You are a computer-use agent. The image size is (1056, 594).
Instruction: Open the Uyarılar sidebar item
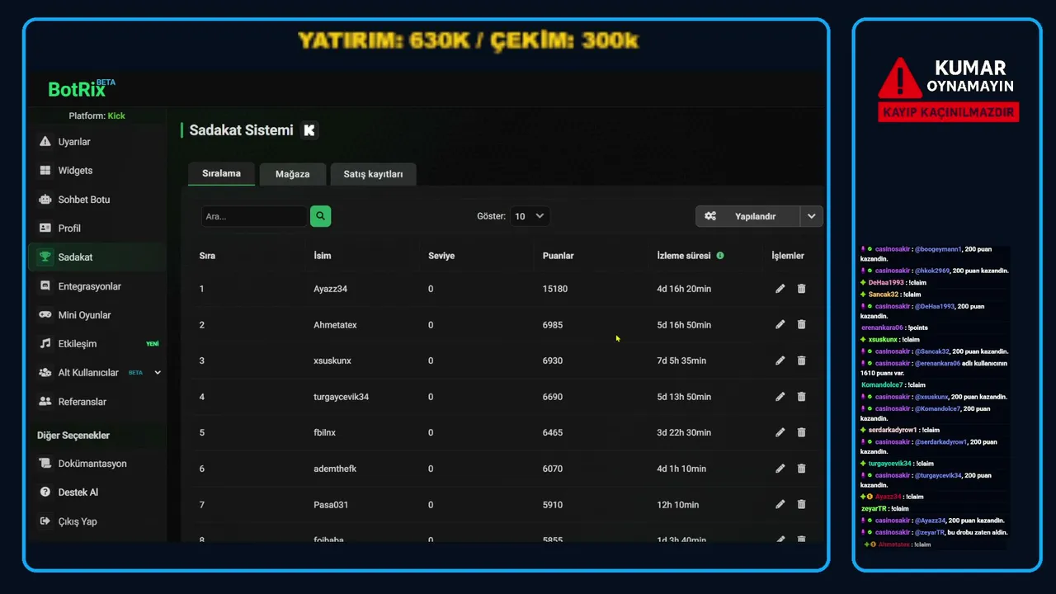tap(97, 142)
